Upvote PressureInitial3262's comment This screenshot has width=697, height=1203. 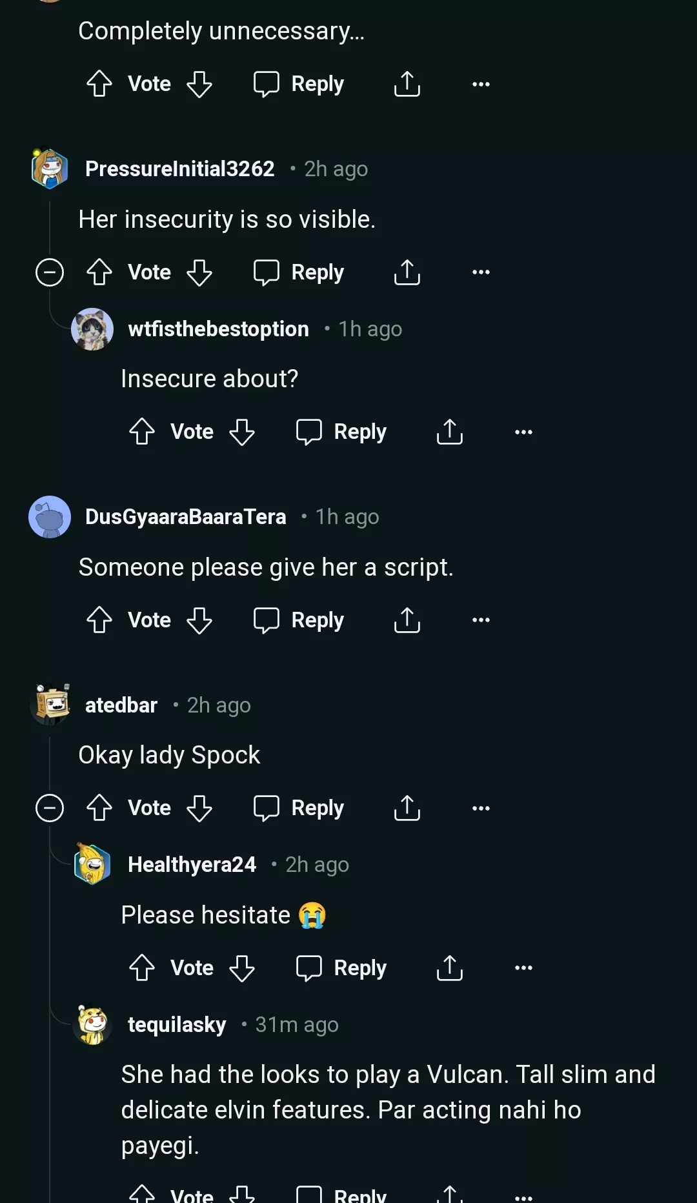(99, 272)
